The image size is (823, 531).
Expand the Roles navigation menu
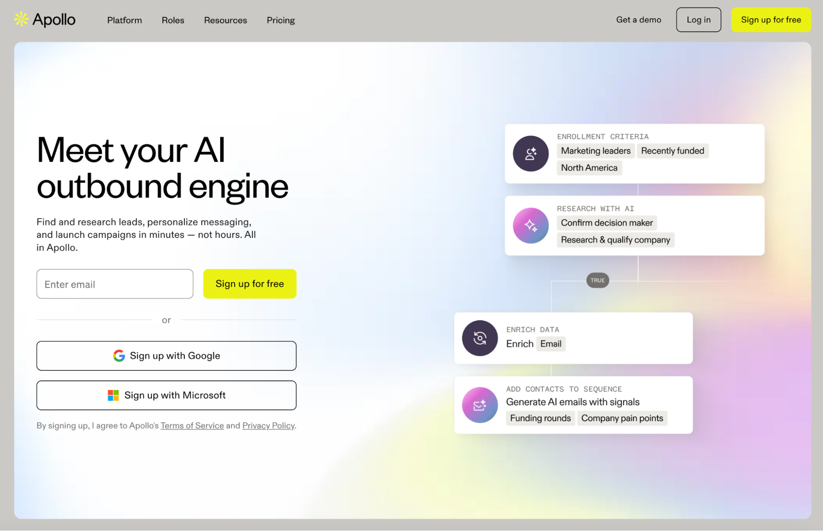173,20
